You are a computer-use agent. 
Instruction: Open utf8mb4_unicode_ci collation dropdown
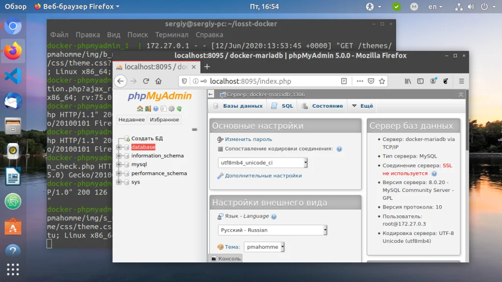263,163
